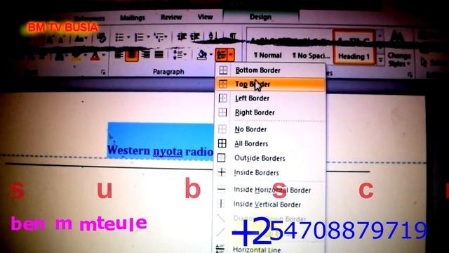
Task: Click the 'Western nyota radio' text
Action: [160, 151]
